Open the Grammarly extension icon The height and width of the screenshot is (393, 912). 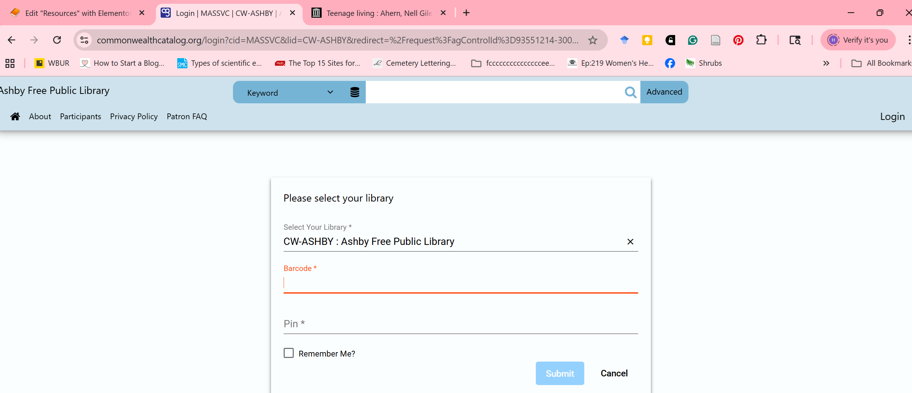tap(692, 40)
